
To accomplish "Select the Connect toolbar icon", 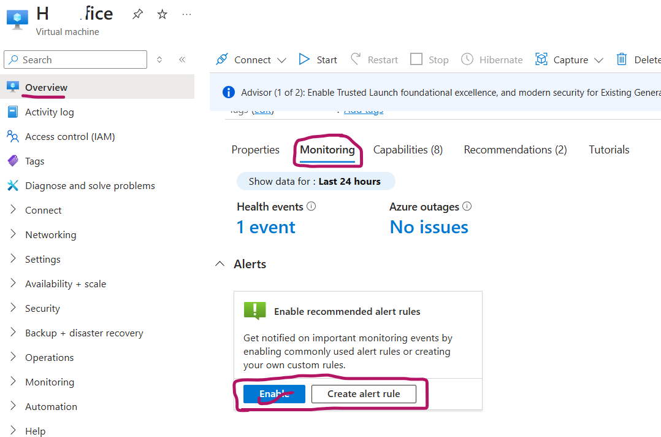I will click(x=221, y=59).
